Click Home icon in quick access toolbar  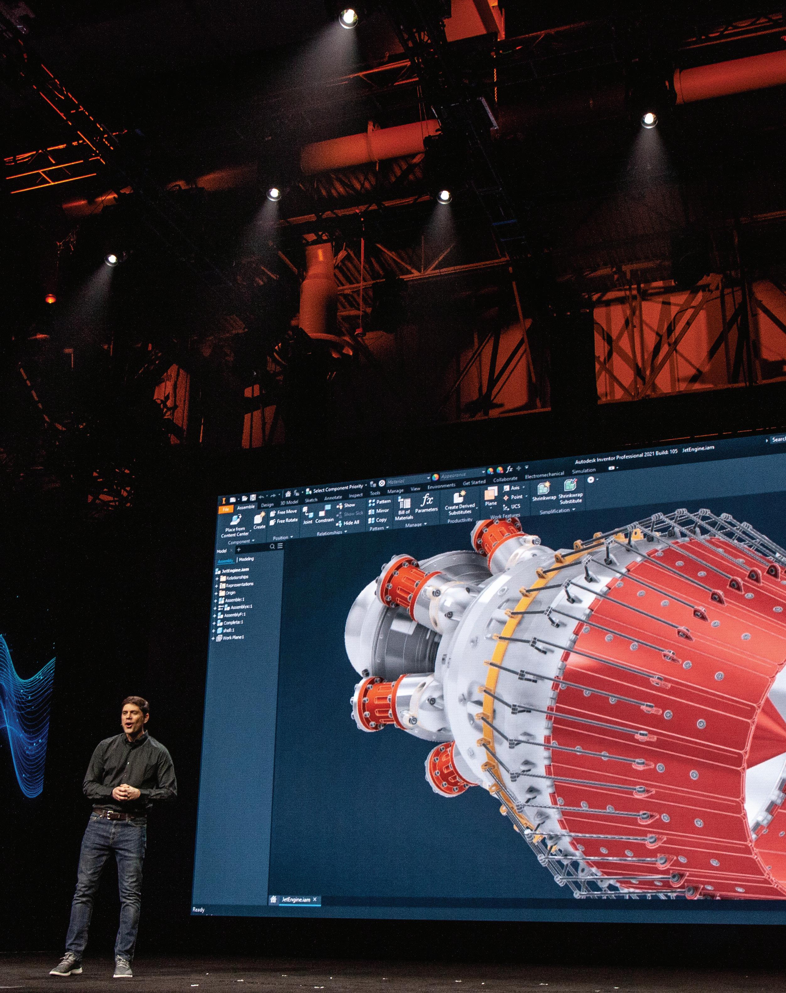click(x=288, y=494)
